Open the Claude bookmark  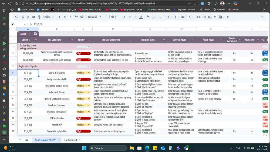(233, 9)
